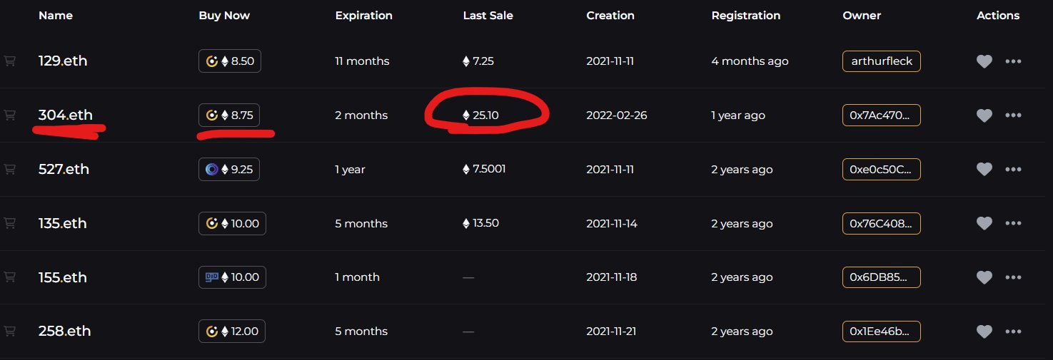Add 155.eth to cart
Viewport: 1053px width, 360px height.
pyautogui.click(x=10, y=277)
